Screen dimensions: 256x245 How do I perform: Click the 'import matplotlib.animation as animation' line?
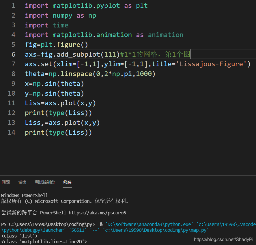click(x=104, y=35)
